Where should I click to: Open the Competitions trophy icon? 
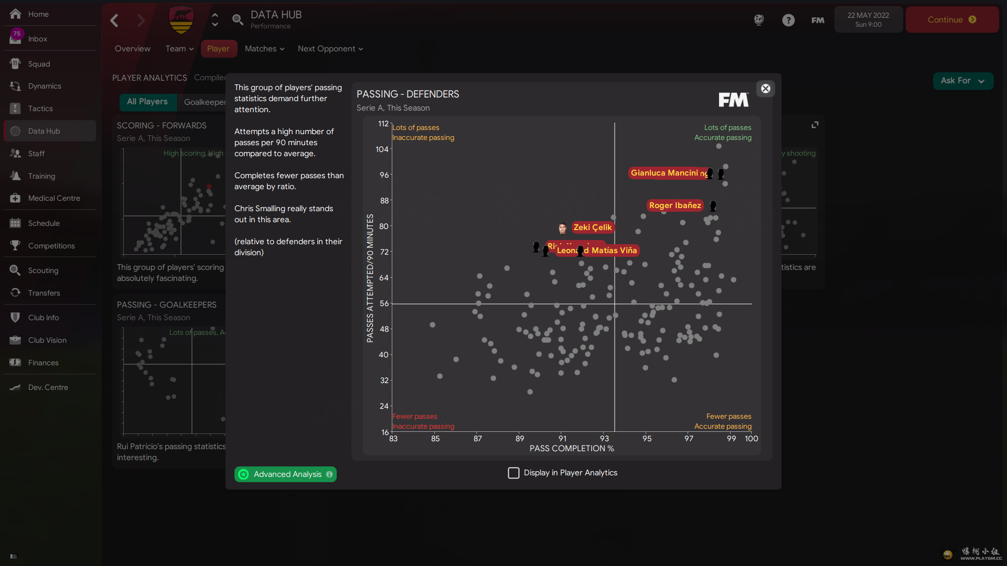15,246
